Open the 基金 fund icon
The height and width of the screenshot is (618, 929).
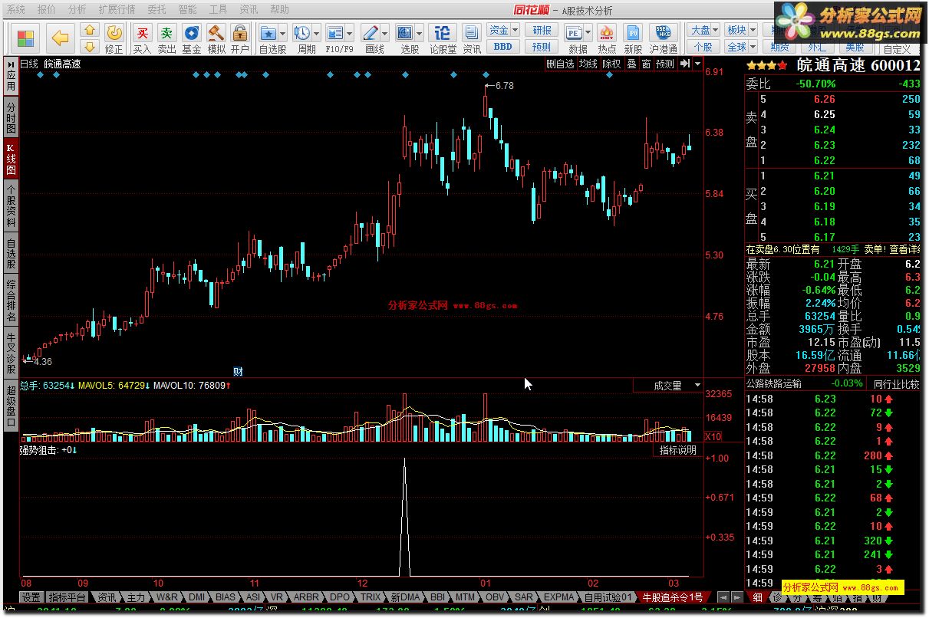click(x=191, y=33)
